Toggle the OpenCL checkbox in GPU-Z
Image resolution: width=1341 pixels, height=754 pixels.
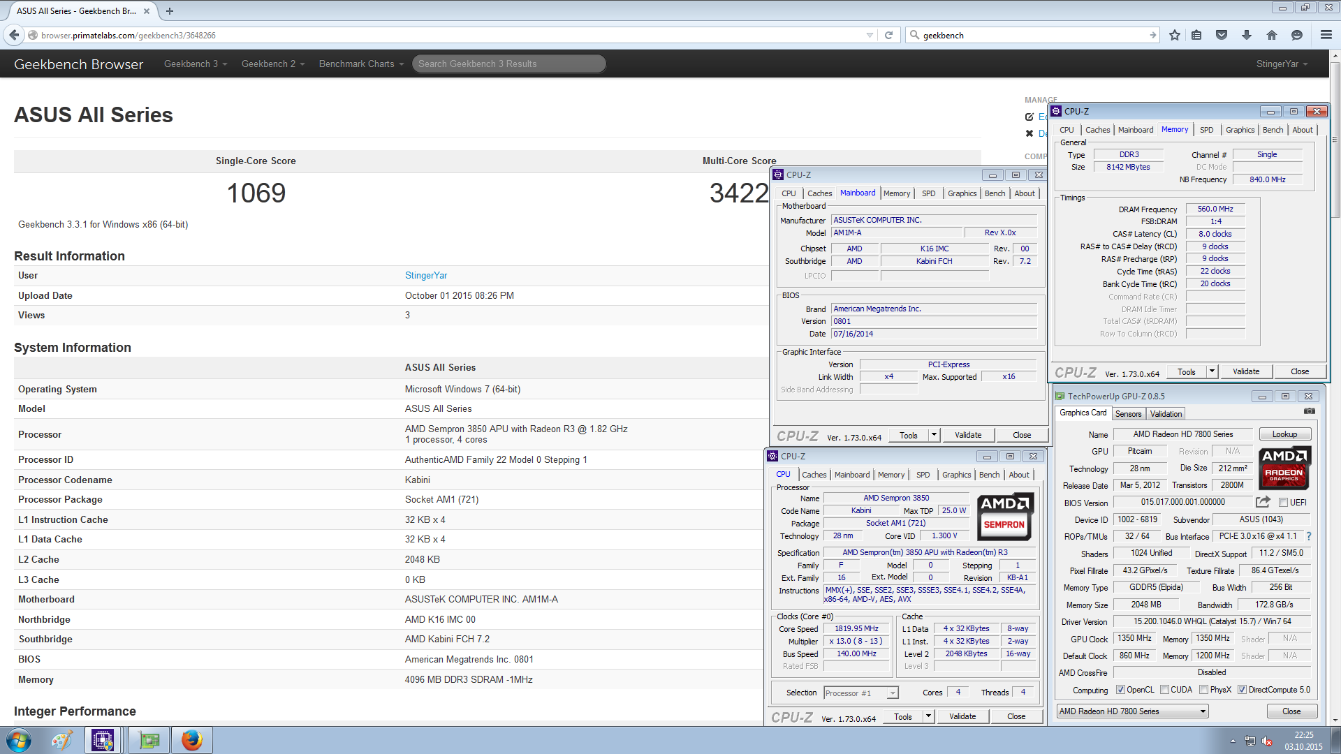[x=1120, y=690]
